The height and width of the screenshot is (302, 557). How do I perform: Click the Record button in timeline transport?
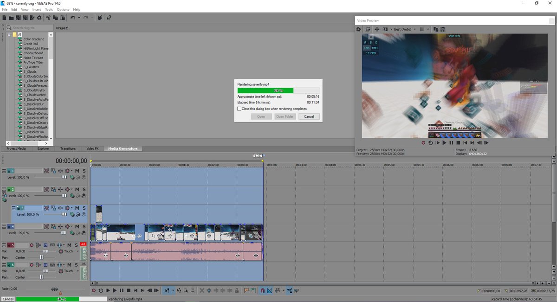pos(94,290)
